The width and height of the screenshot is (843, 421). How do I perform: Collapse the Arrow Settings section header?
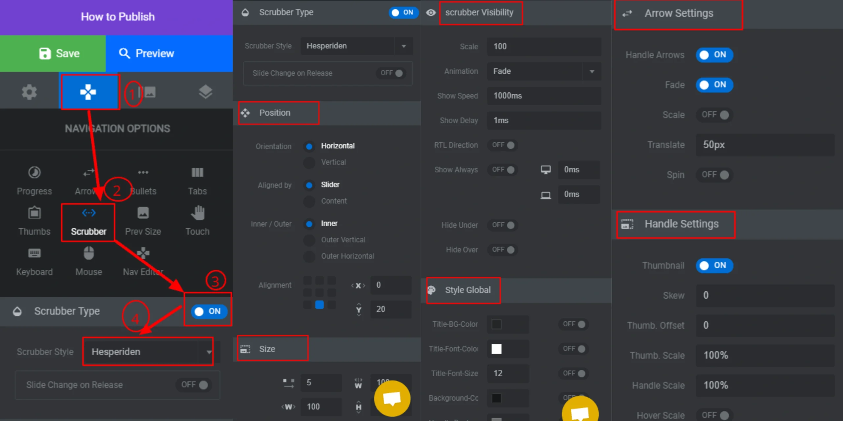(x=727, y=14)
